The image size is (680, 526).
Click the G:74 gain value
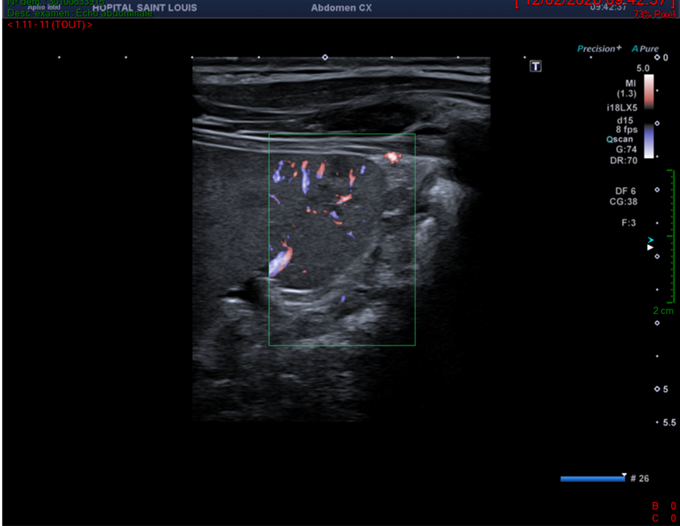[x=626, y=150]
